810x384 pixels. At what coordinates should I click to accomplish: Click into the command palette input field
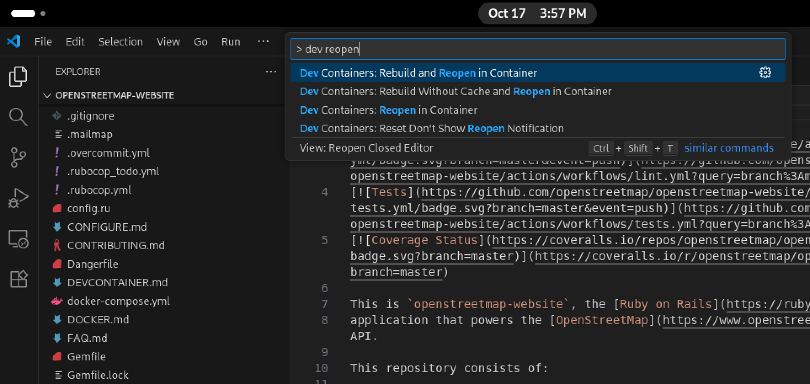coord(537,49)
